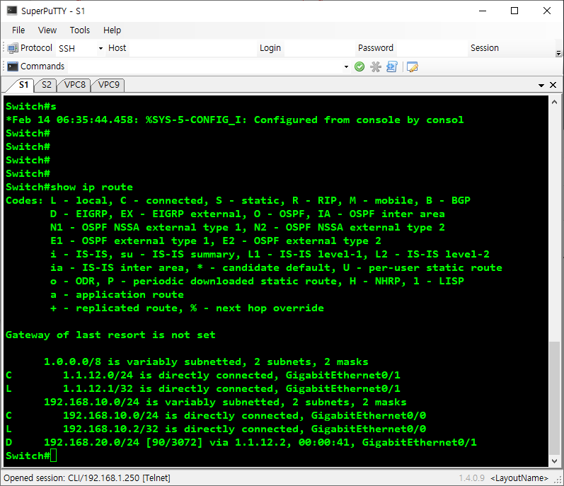Click the SuperPuTTY title bar icon
The width and height of the screenshot is (564, 486).
click(12, 11)
